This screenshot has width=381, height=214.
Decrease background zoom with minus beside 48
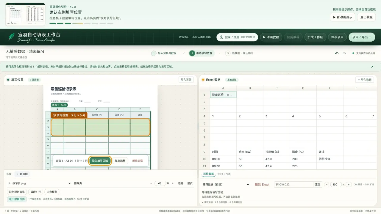(x=151, y=183)
